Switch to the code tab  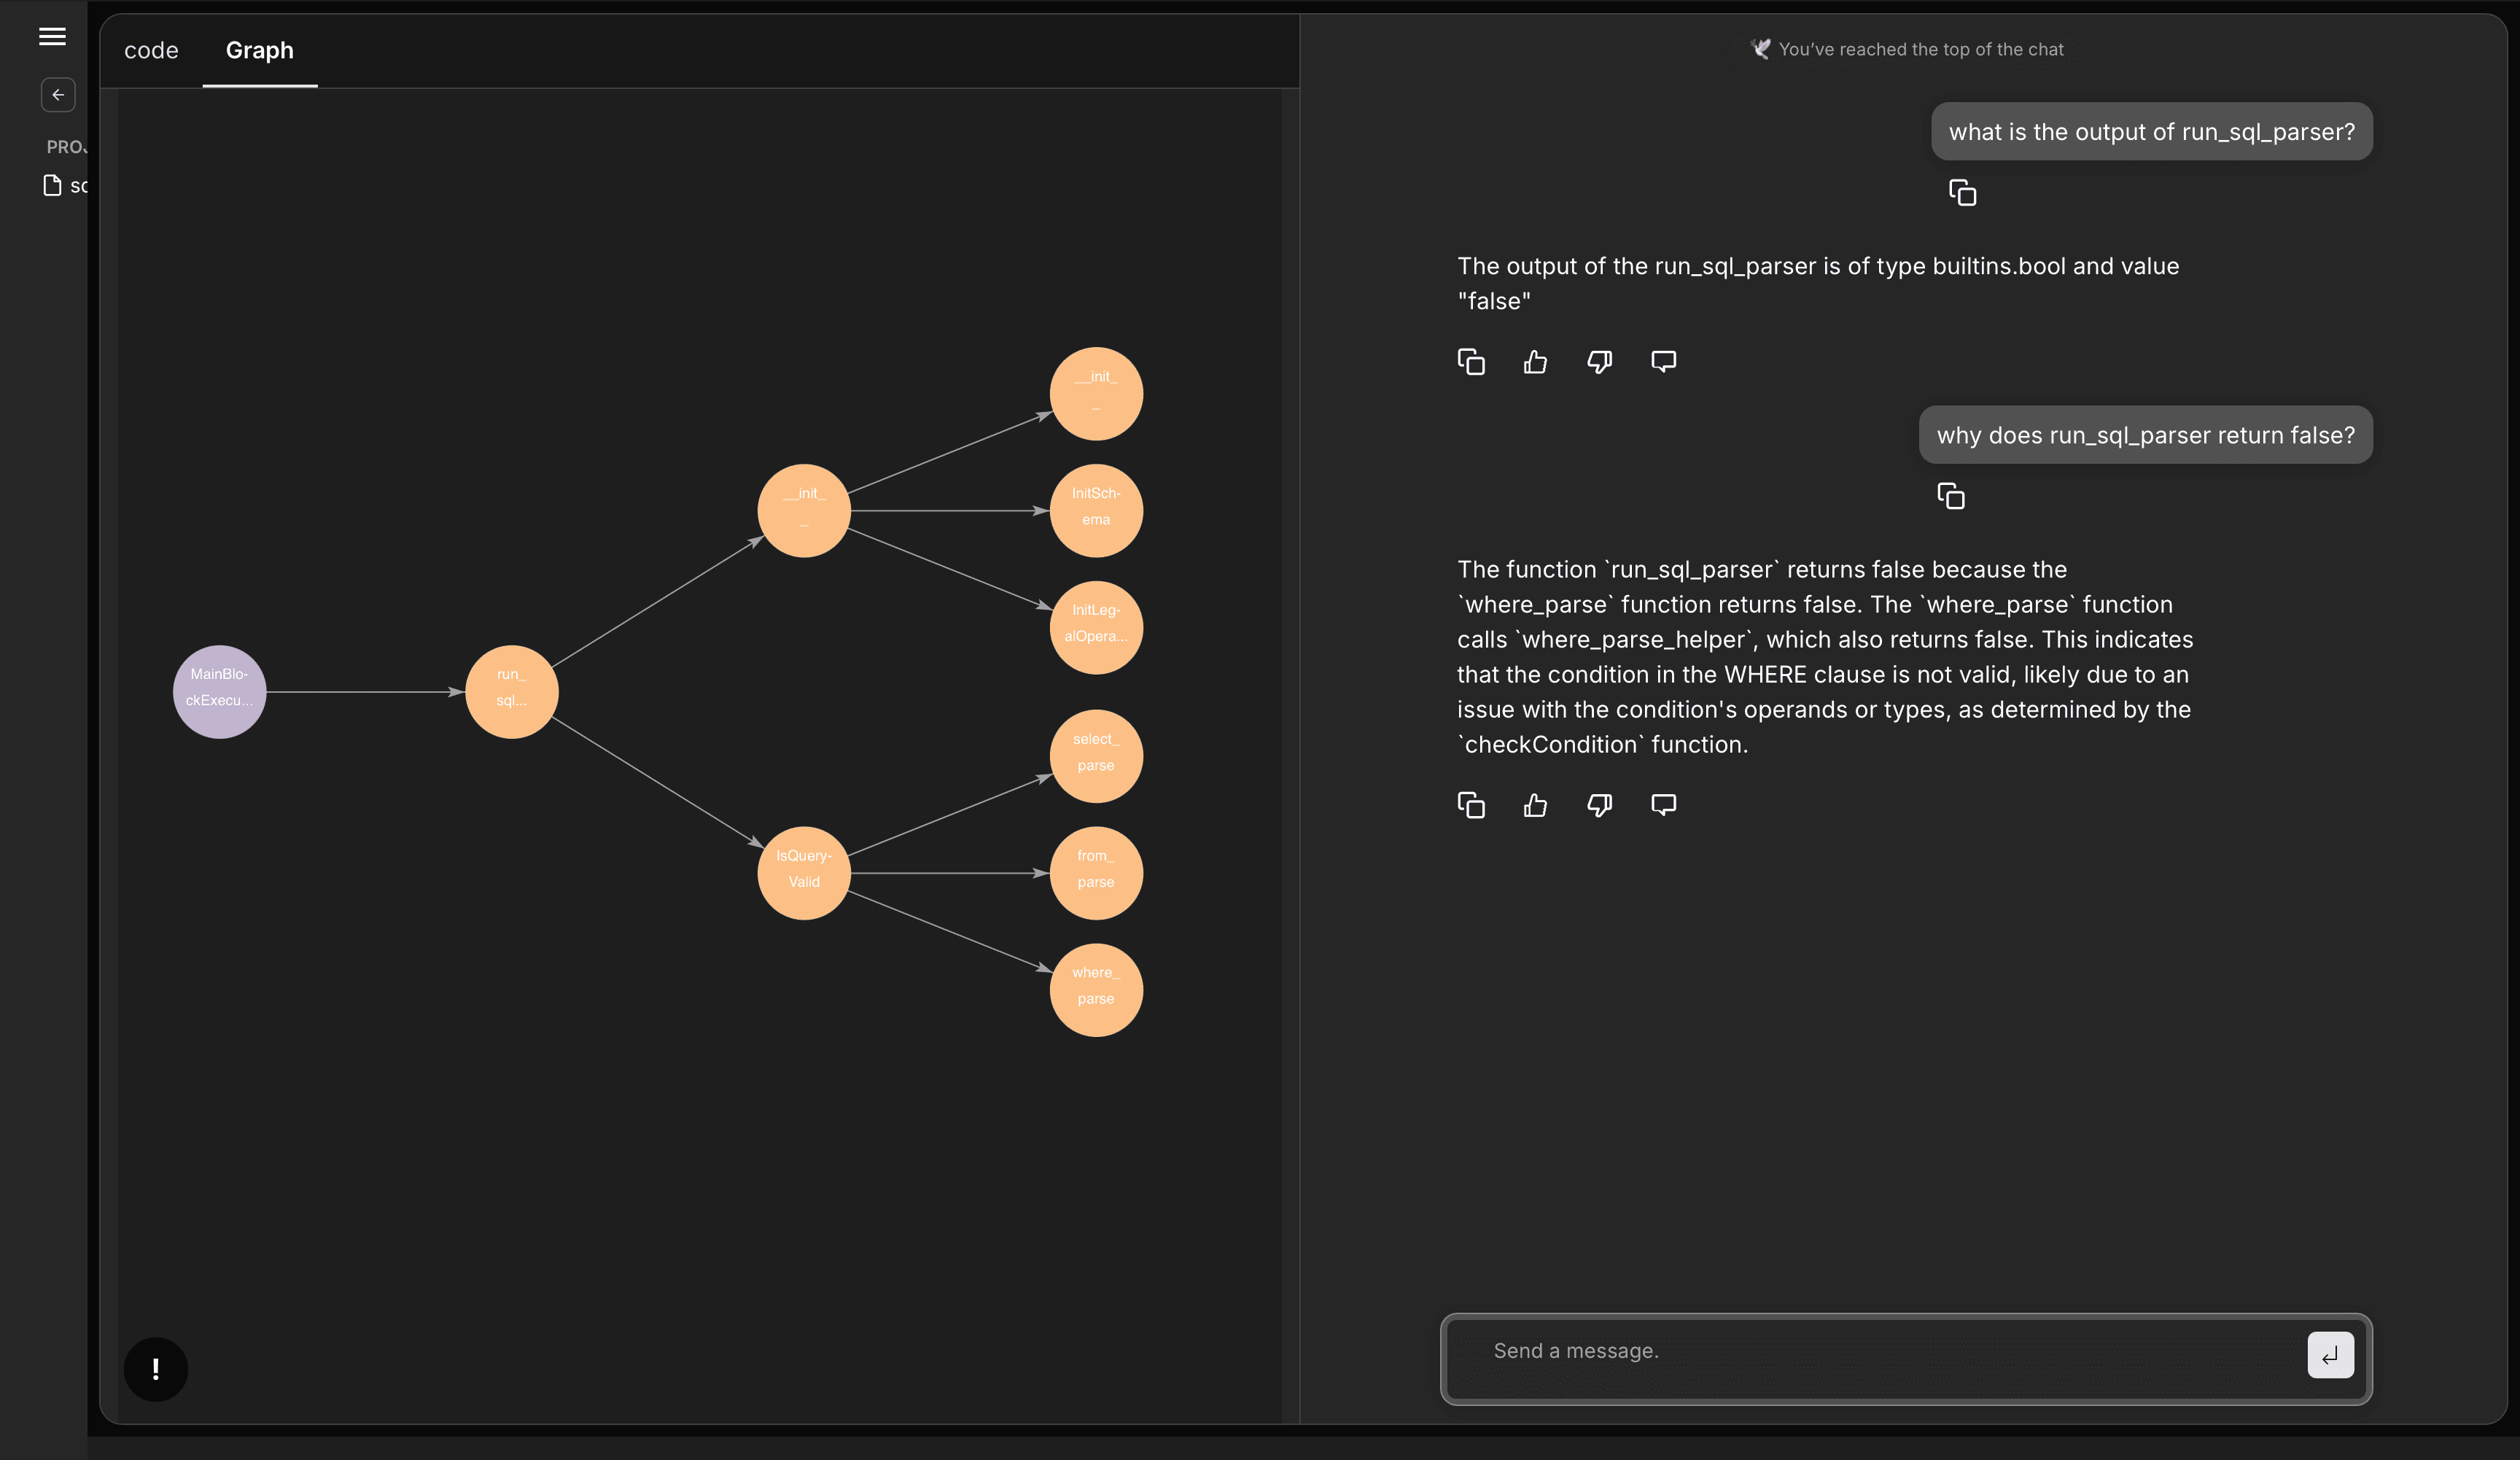pyautogui.click(x=151, y=51)
